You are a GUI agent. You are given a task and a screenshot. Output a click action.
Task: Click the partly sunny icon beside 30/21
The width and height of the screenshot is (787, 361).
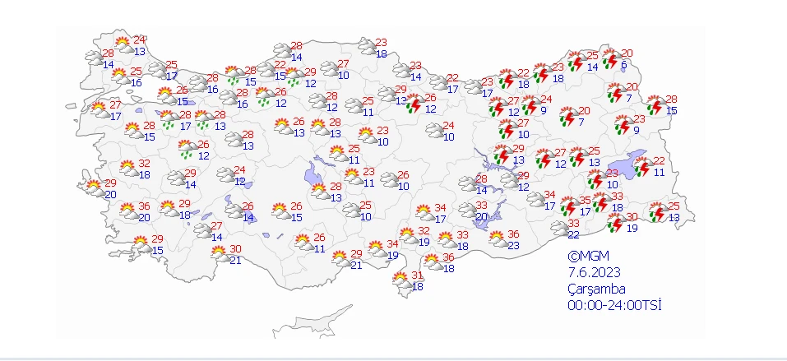220,254
